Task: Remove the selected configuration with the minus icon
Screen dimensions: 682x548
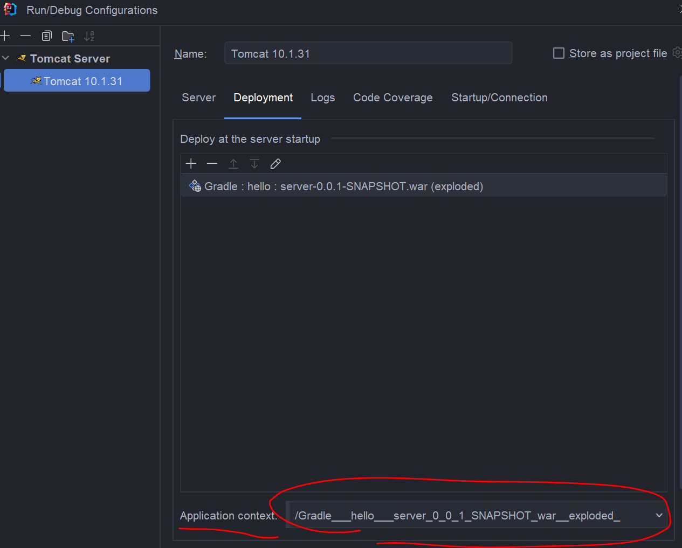Action: (x=25, y=36)
